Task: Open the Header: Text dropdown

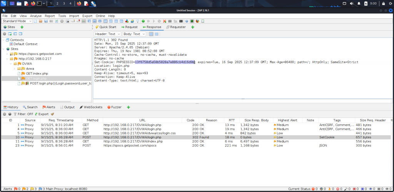Action: click(x=108, y=34)
